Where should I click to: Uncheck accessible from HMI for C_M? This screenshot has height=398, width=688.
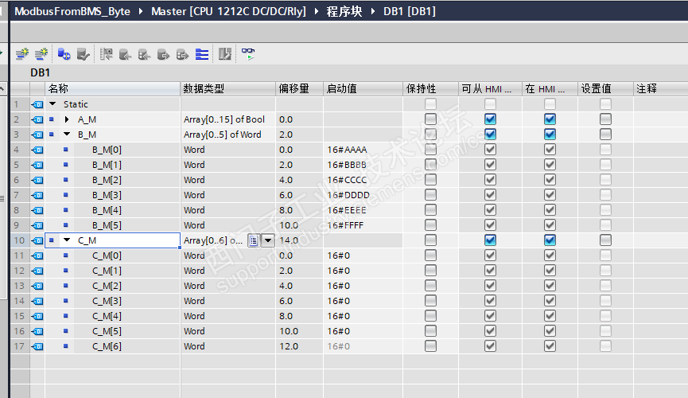[x=490, y=240]
